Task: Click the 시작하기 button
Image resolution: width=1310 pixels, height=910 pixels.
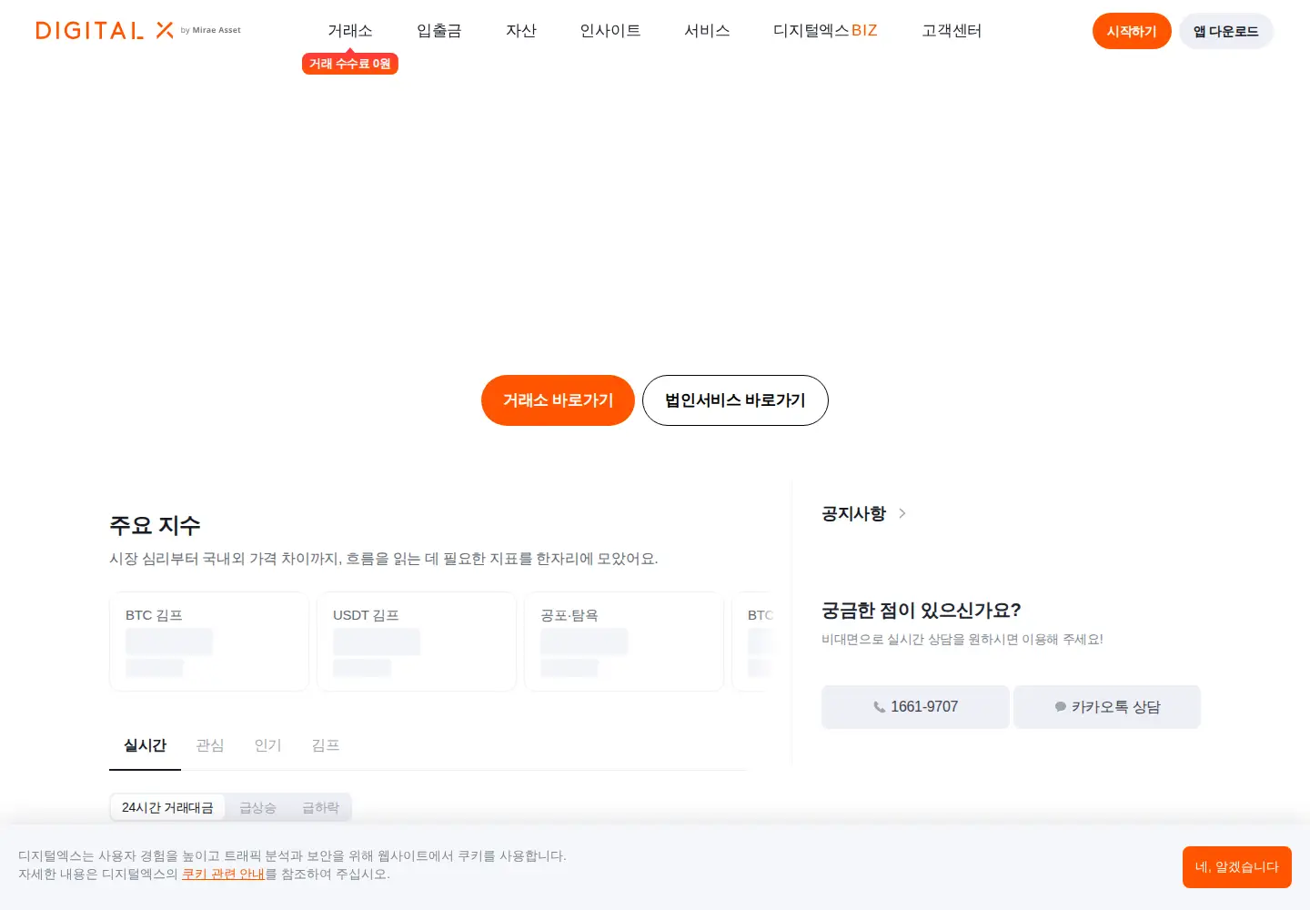Action: (x=1132, y=31)
